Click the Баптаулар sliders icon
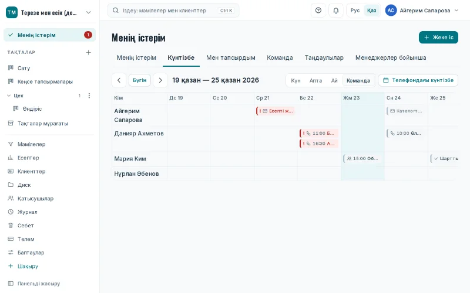 click(11, 253)
